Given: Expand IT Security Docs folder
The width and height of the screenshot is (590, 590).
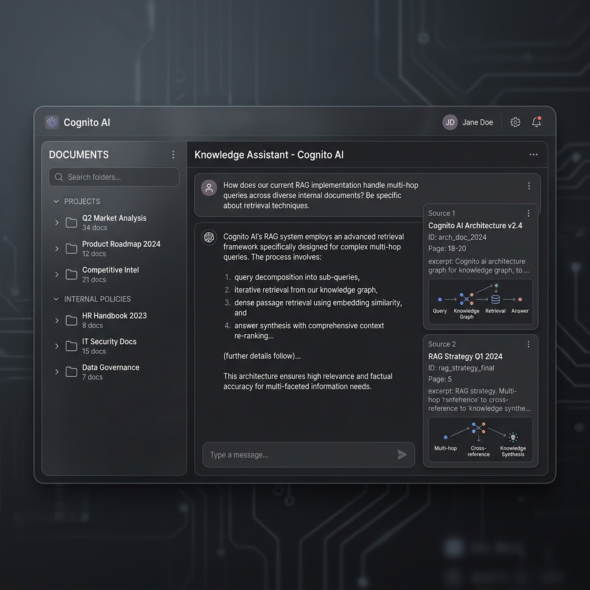Looking at the screenshot, I should pos(57,346).
